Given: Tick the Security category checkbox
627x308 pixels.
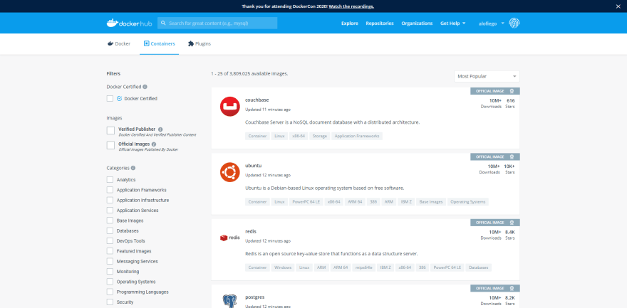Looking at the screenshot, I should pyautogui.click(x=110, y=302).
